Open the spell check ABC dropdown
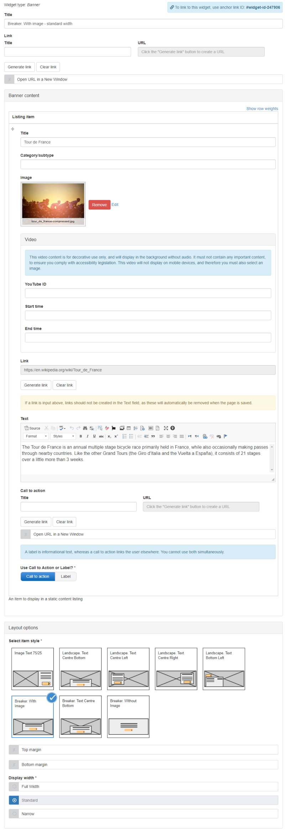This screenshot has width=285, height=831. click(x=62, y=428)
